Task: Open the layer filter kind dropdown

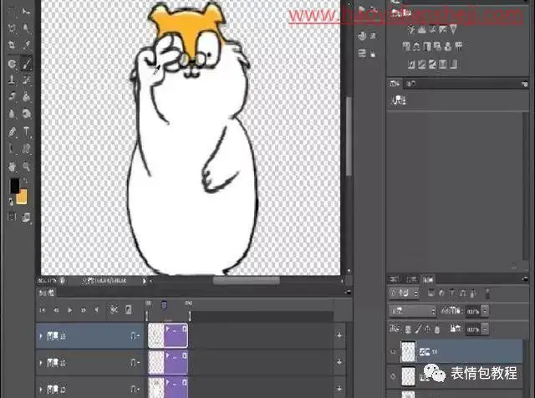Action: tap(405, 293)
